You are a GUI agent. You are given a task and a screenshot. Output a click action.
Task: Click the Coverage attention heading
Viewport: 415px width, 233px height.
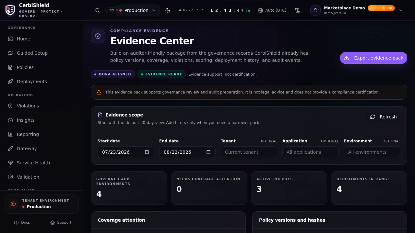121,220
